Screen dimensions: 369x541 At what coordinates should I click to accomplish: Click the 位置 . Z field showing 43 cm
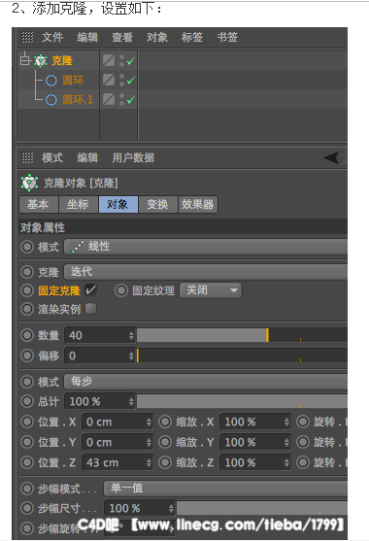click(x=117, y=462)
